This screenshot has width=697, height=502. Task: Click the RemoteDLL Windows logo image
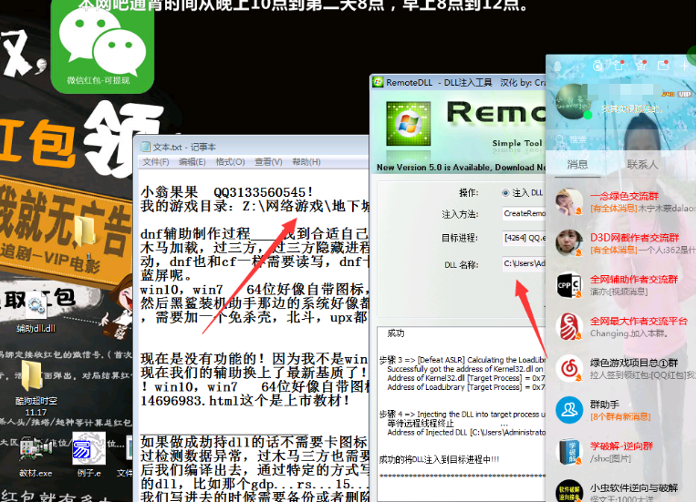[408, 123]
